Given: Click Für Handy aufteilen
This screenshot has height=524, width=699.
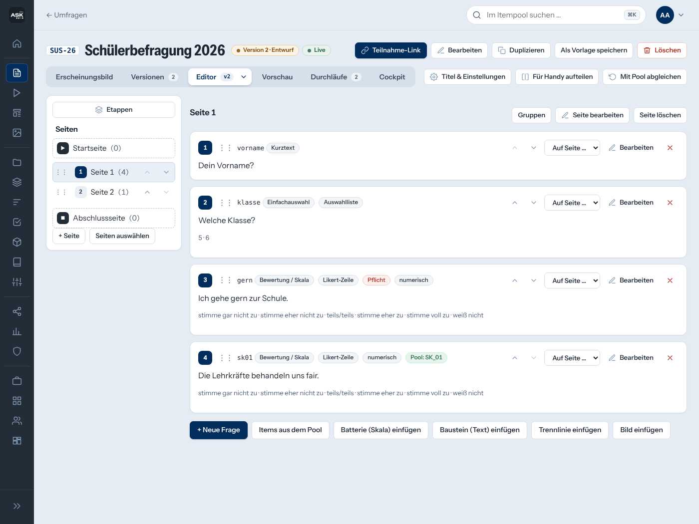Looking at the screenshot, I should point(557,77).
